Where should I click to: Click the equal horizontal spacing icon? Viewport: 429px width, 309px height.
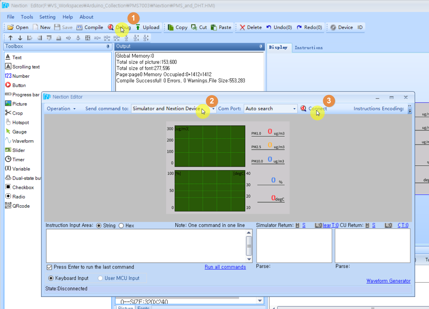click(97, 38)
